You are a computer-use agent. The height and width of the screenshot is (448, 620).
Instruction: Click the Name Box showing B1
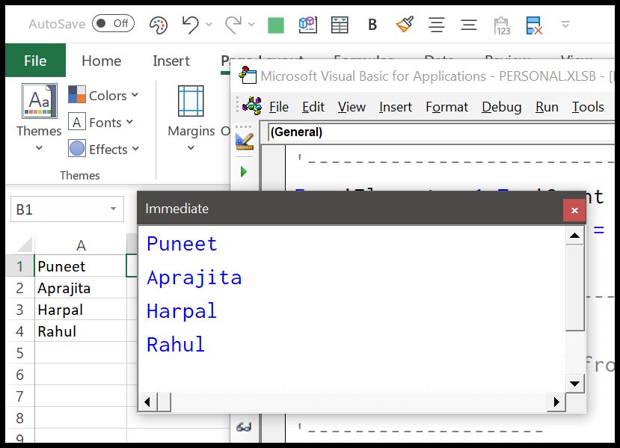(x=67, y=209)
